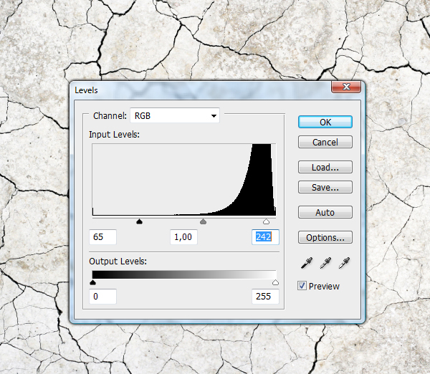The width and height of the screenshot is (430, 374).
Task: Click the gamma input field showing 1,00
Action: pos(183,237)
